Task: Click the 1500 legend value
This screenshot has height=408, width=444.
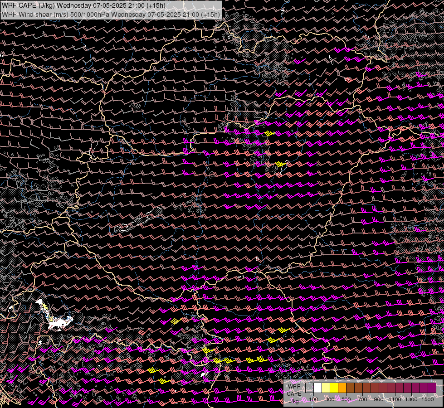Action: [x=428, y=399]
